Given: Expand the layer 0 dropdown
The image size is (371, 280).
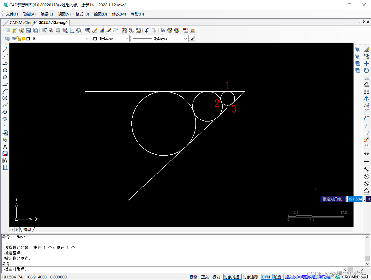Looking at the screenshot, I should 87,39.
